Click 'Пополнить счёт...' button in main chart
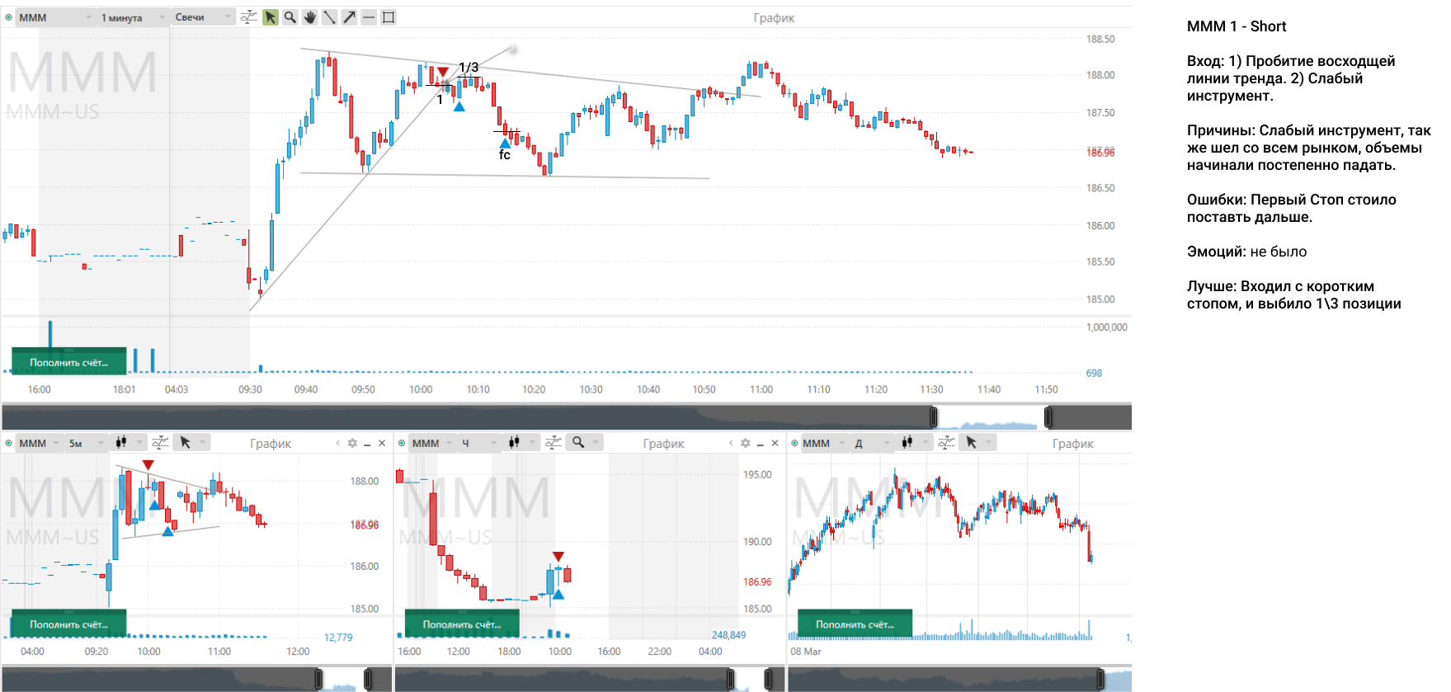The image size is (1451, 692). [68, 362]
